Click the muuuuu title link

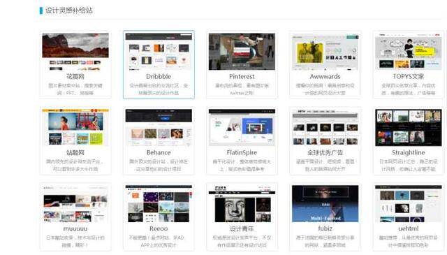click(x=75, y=228)
